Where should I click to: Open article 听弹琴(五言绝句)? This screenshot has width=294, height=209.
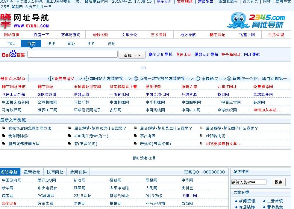click(x=155, y=144)
